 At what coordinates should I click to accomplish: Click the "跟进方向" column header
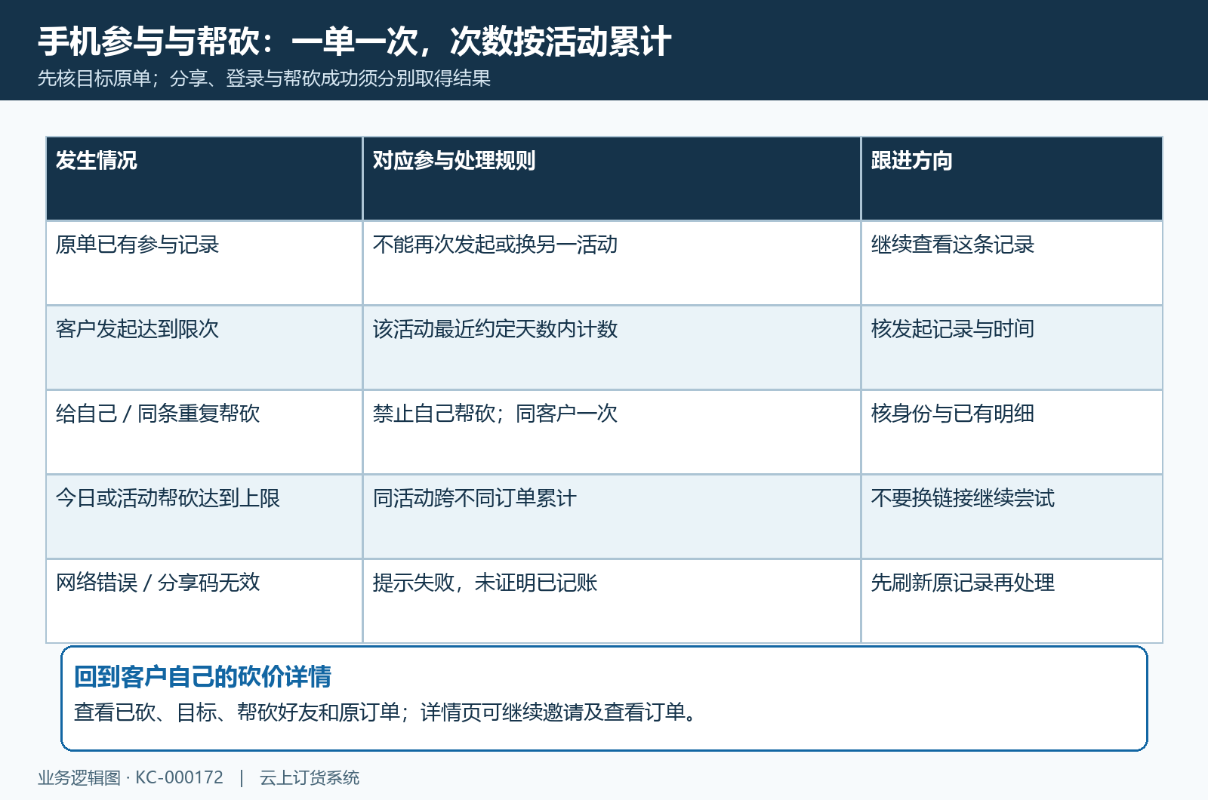click(1012, 179)
